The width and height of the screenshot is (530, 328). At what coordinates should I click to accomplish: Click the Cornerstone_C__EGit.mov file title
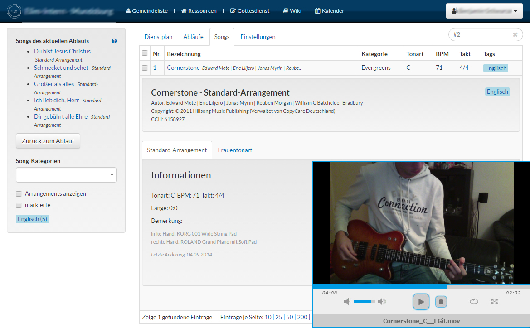pos(422,321)
